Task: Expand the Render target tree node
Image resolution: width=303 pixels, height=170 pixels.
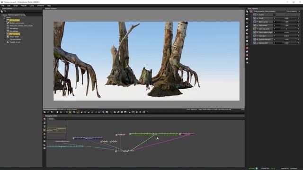Action: tap(5, 37)
